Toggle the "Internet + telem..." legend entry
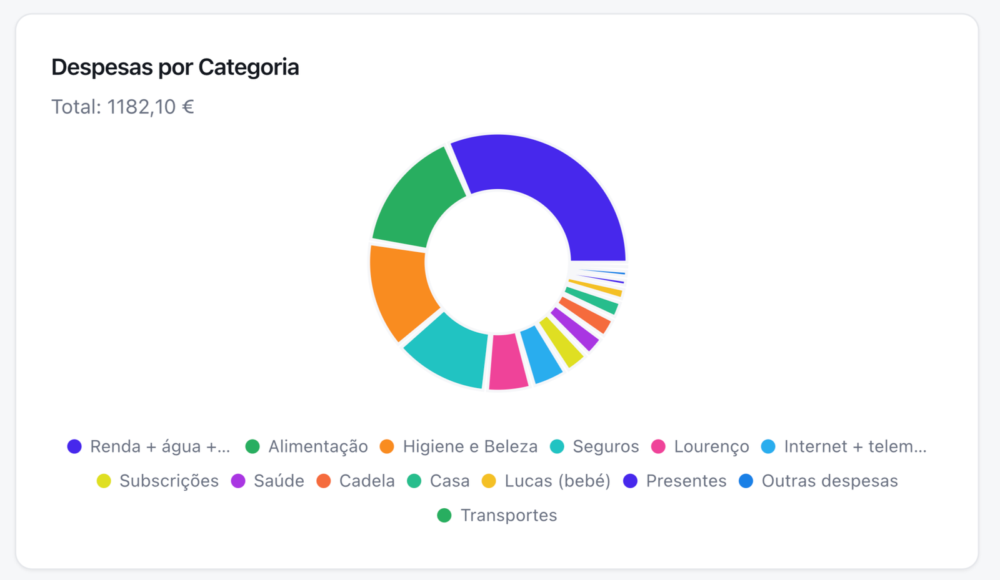The width and height of the screenshot is (1000, 580). pyautogui.click(x=844, y=447)
